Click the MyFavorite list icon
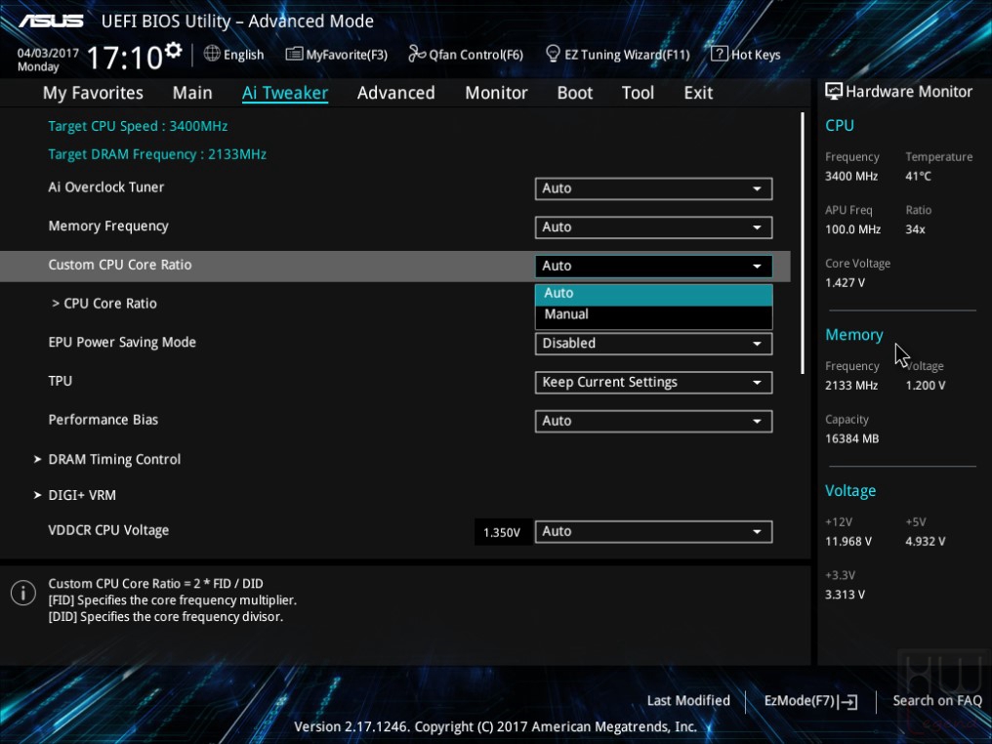 (294, 54)
